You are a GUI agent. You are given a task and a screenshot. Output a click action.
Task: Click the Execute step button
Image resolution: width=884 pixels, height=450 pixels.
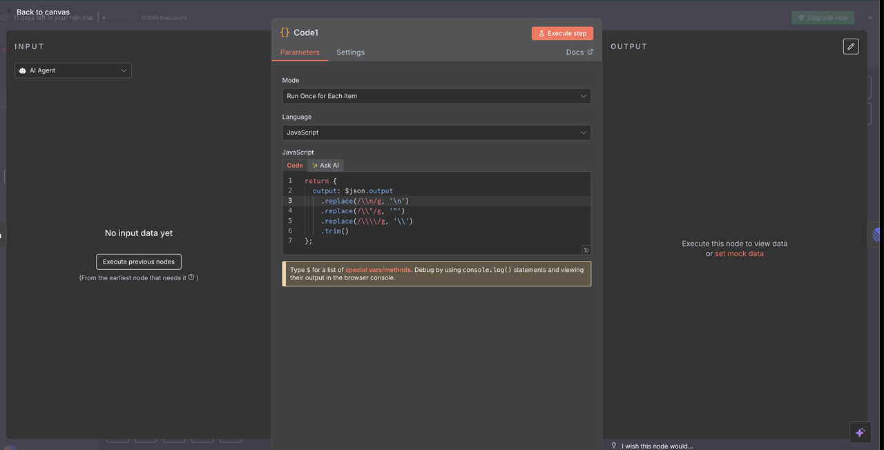562,33
